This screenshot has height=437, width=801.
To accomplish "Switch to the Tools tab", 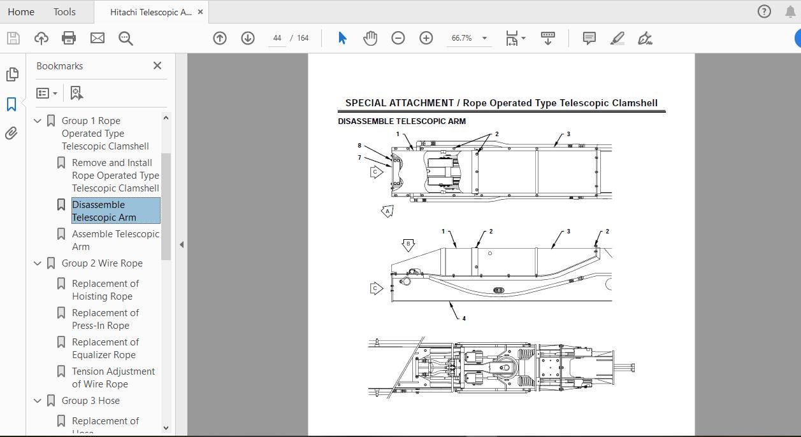I will [64, 11].
